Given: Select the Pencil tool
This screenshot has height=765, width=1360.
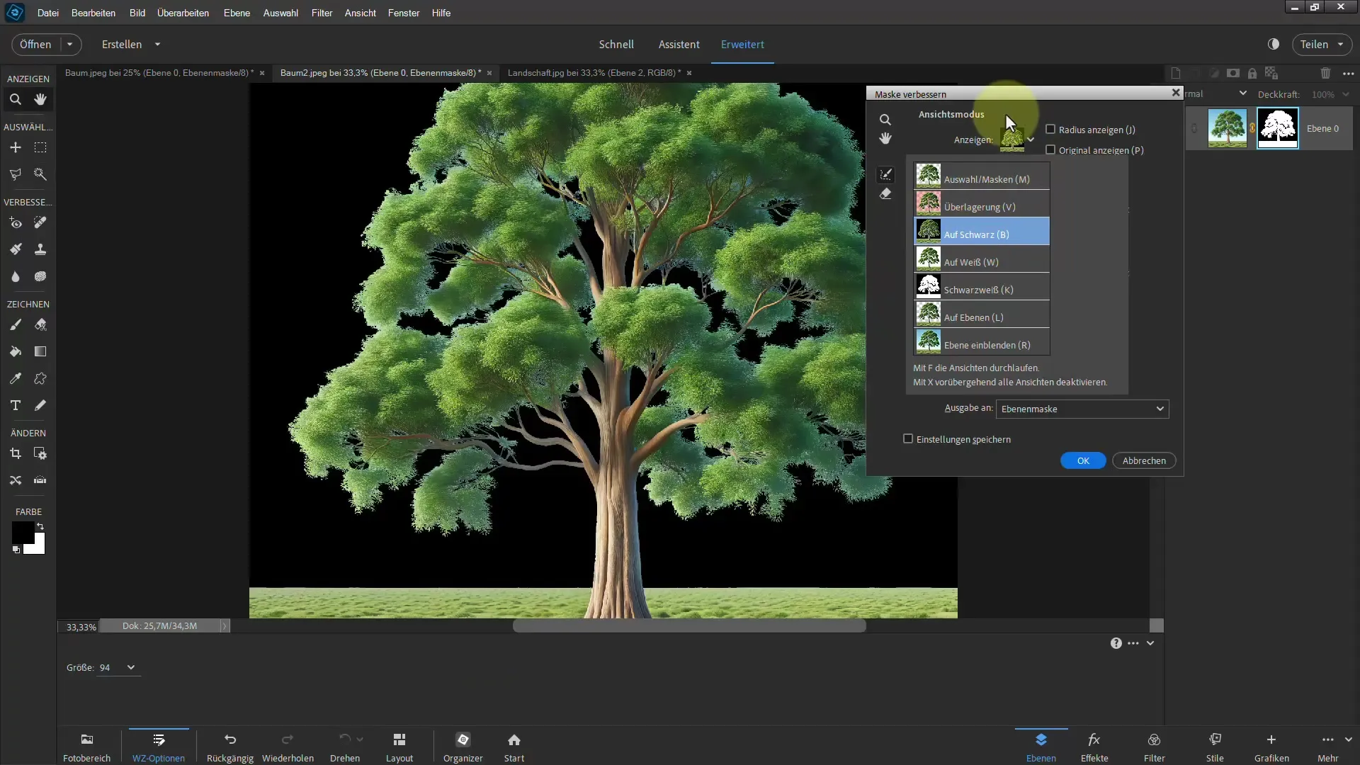Looking at the screenshot, I should (40, 405).
